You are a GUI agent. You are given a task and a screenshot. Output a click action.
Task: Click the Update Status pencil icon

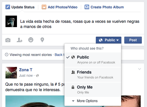click(8, 7)
